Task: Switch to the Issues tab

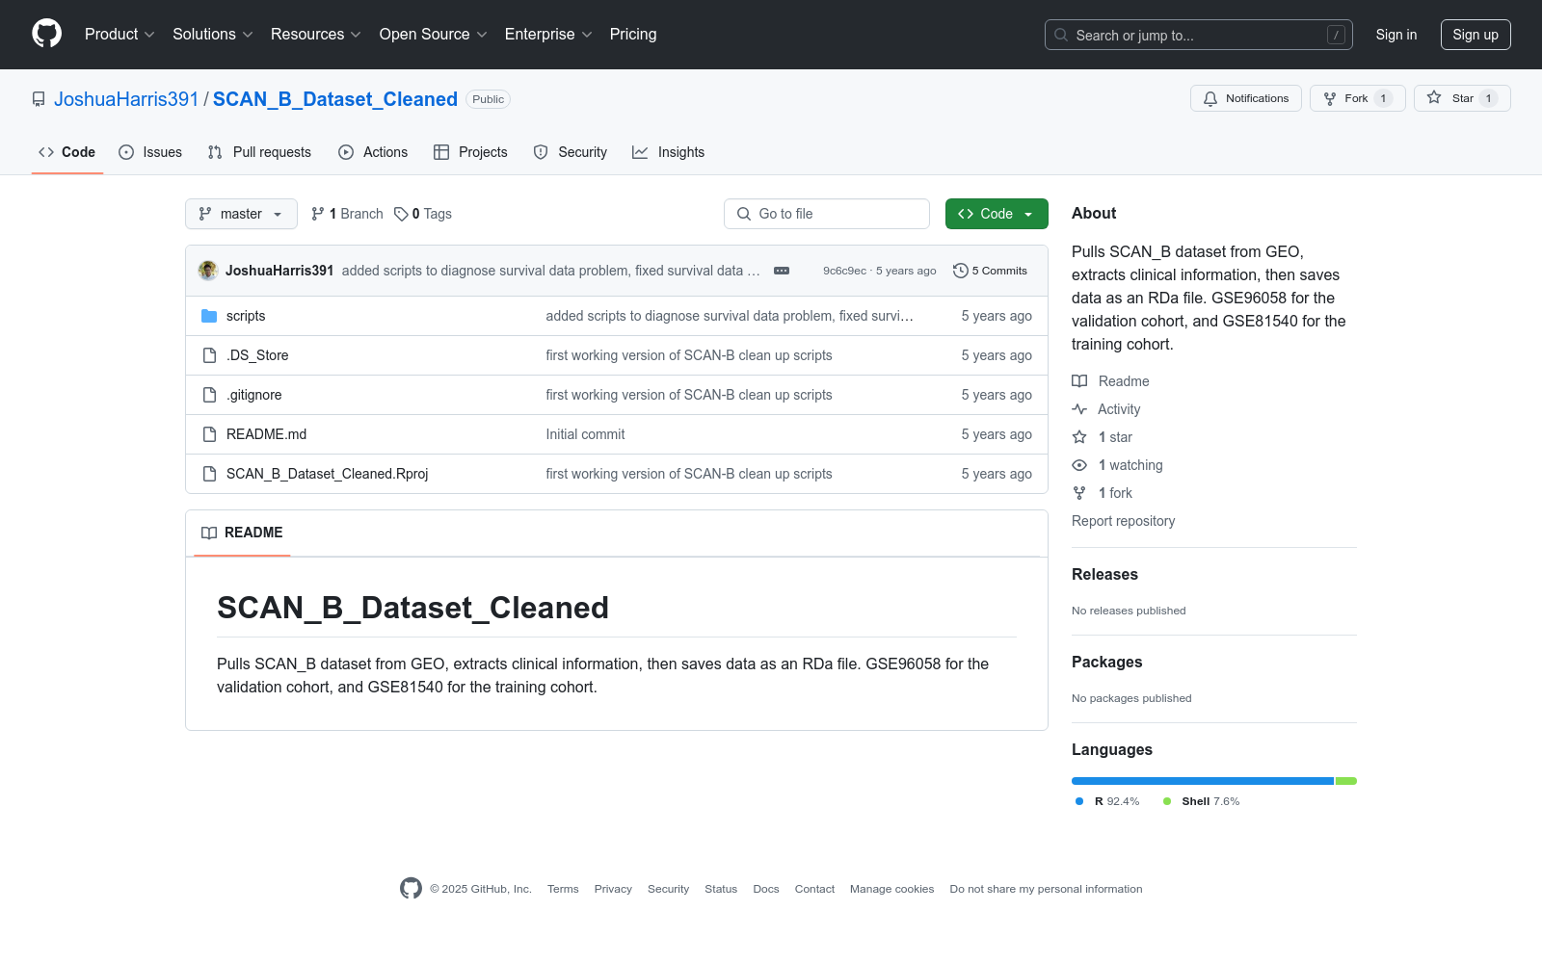Action: 150,152
